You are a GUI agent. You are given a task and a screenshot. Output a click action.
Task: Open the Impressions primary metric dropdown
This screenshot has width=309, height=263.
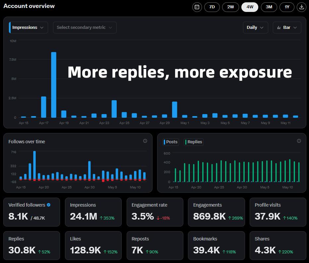pyautogui.click(x=29, y=28)
